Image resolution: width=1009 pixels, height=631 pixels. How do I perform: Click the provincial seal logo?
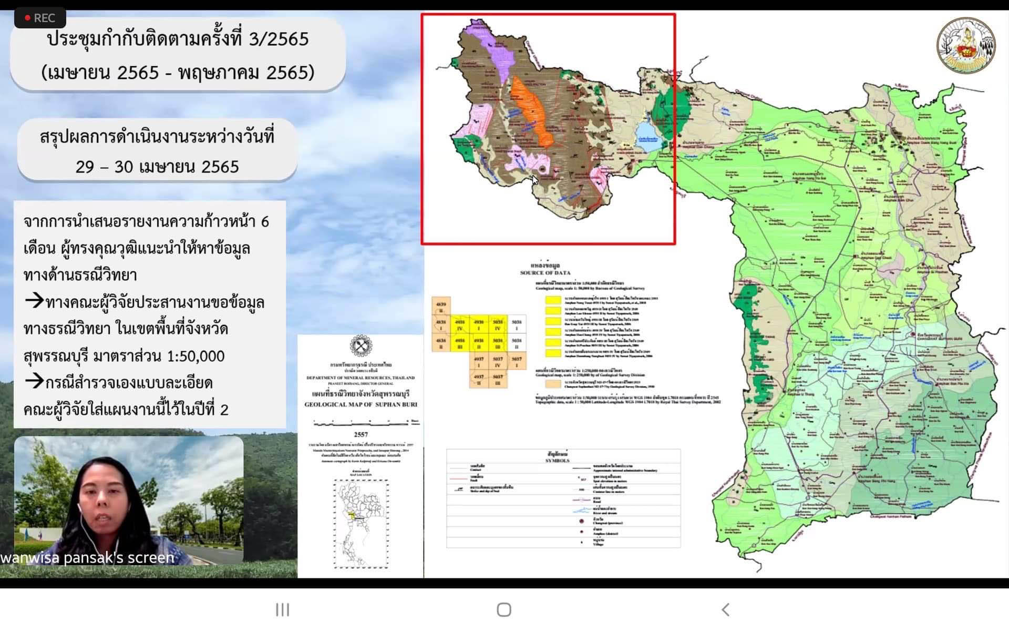pyautogui.click(x=966, y=45)
